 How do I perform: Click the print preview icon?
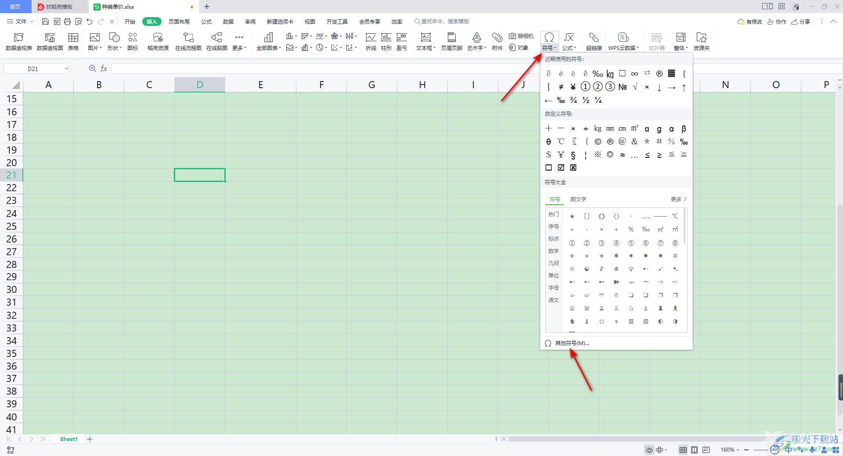click(79, 21)
